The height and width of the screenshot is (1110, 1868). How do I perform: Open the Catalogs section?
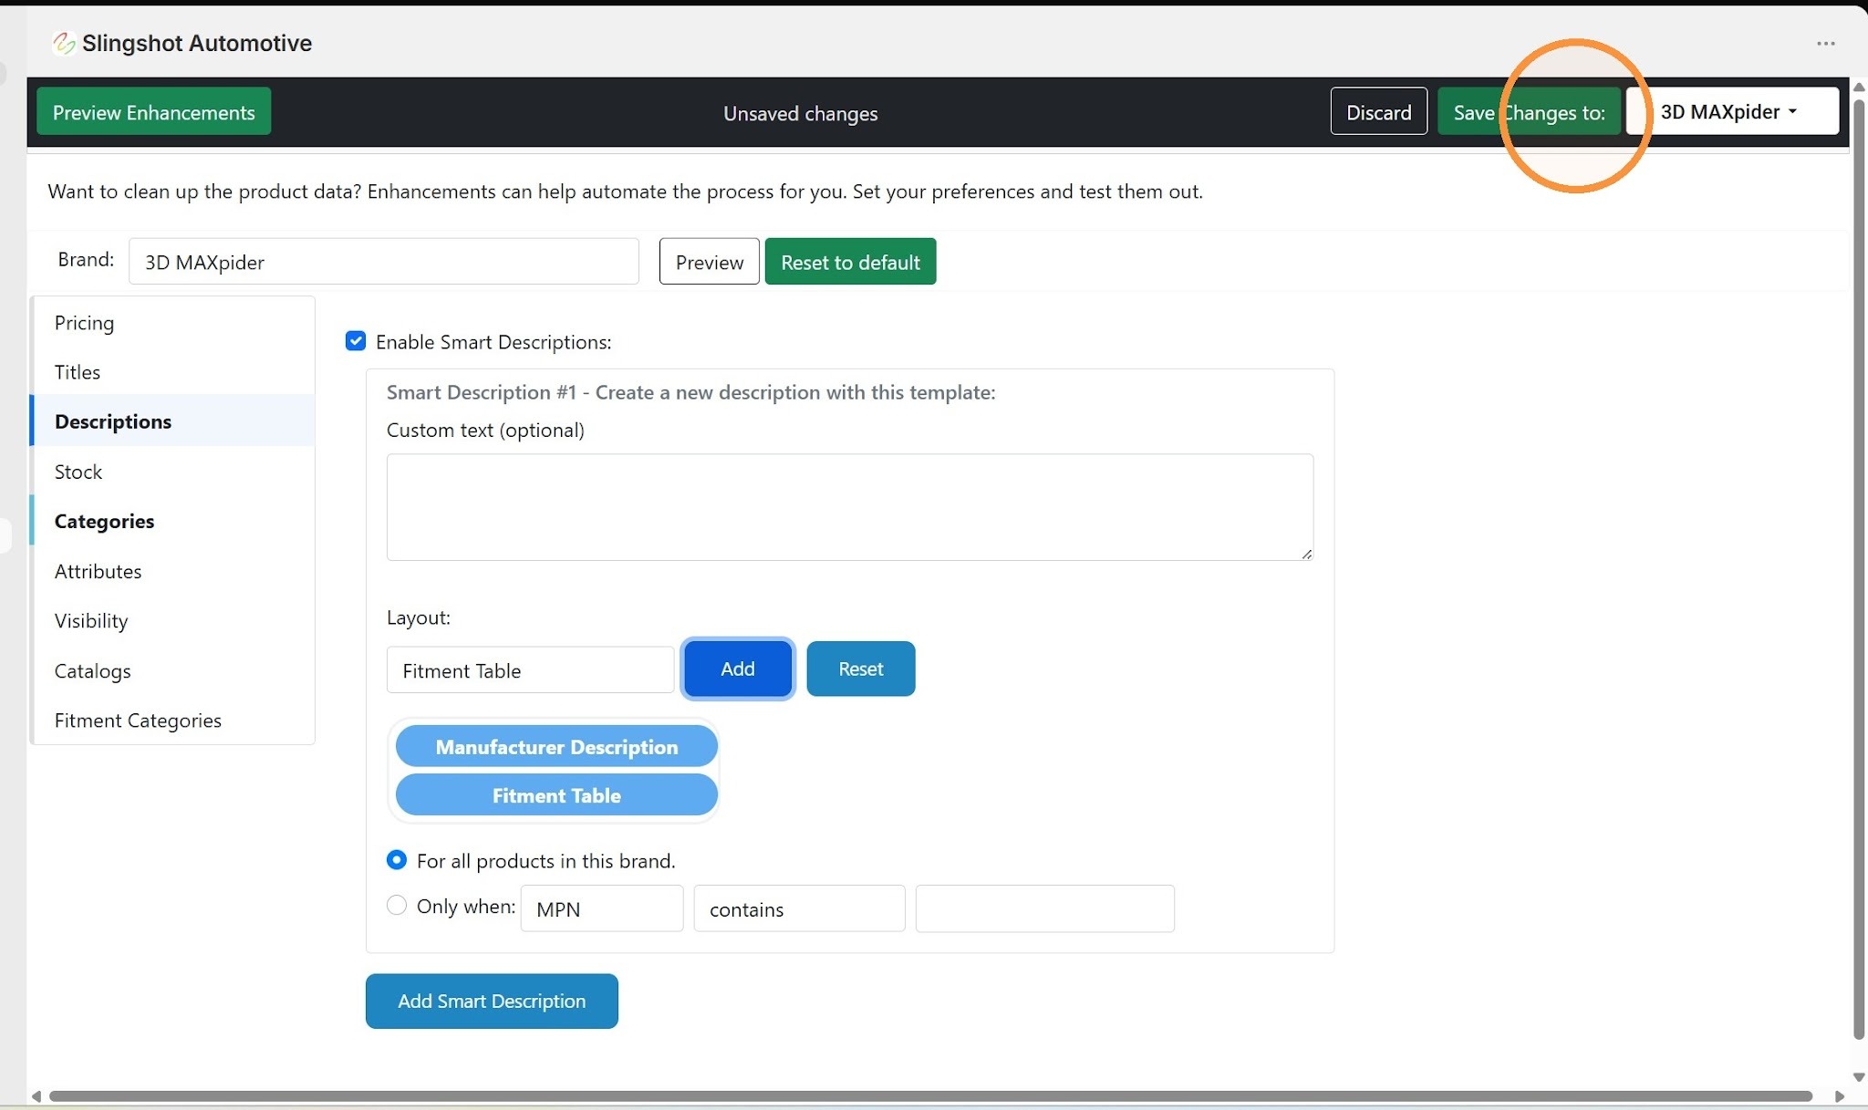(x=173, y=670)
